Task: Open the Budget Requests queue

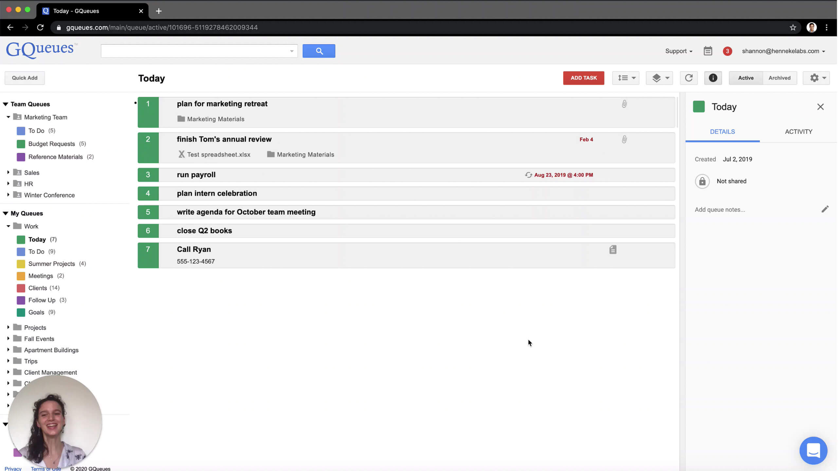Action: (x=52, y=144)
